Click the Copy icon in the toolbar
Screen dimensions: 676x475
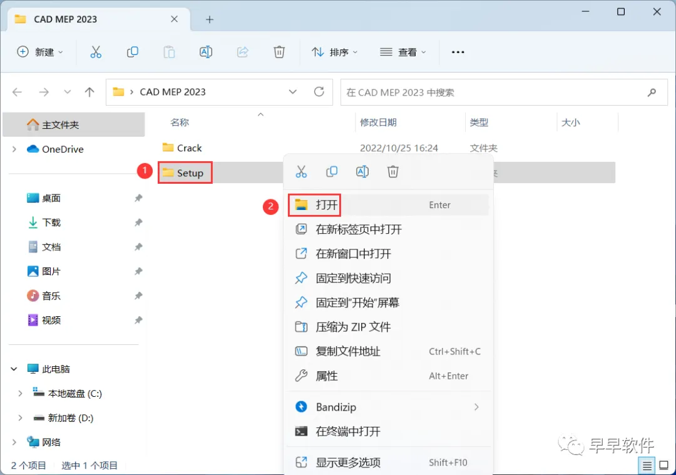[132, 52]
